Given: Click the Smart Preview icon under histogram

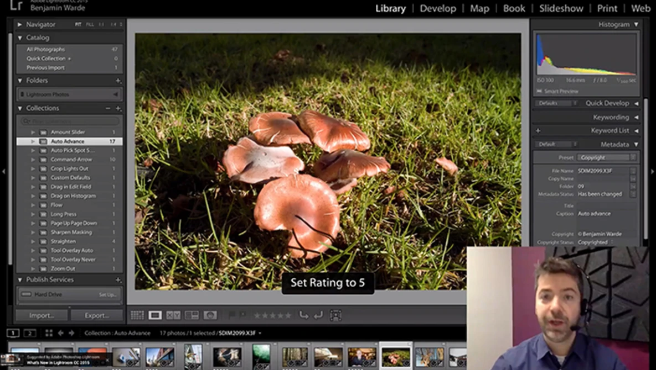Looking at the screenshot, I should (x=539, y=91).
